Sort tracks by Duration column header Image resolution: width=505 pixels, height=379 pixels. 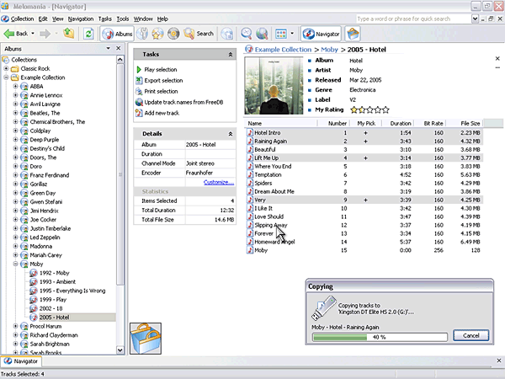click(x=398, y=123)
